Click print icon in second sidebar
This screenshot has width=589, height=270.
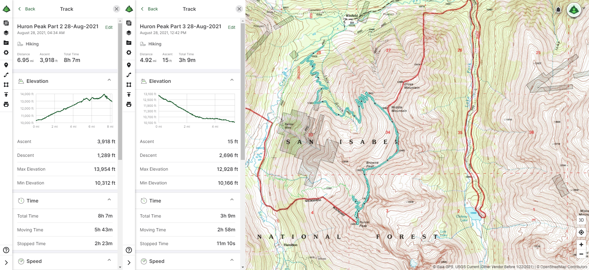click(129, 104)
